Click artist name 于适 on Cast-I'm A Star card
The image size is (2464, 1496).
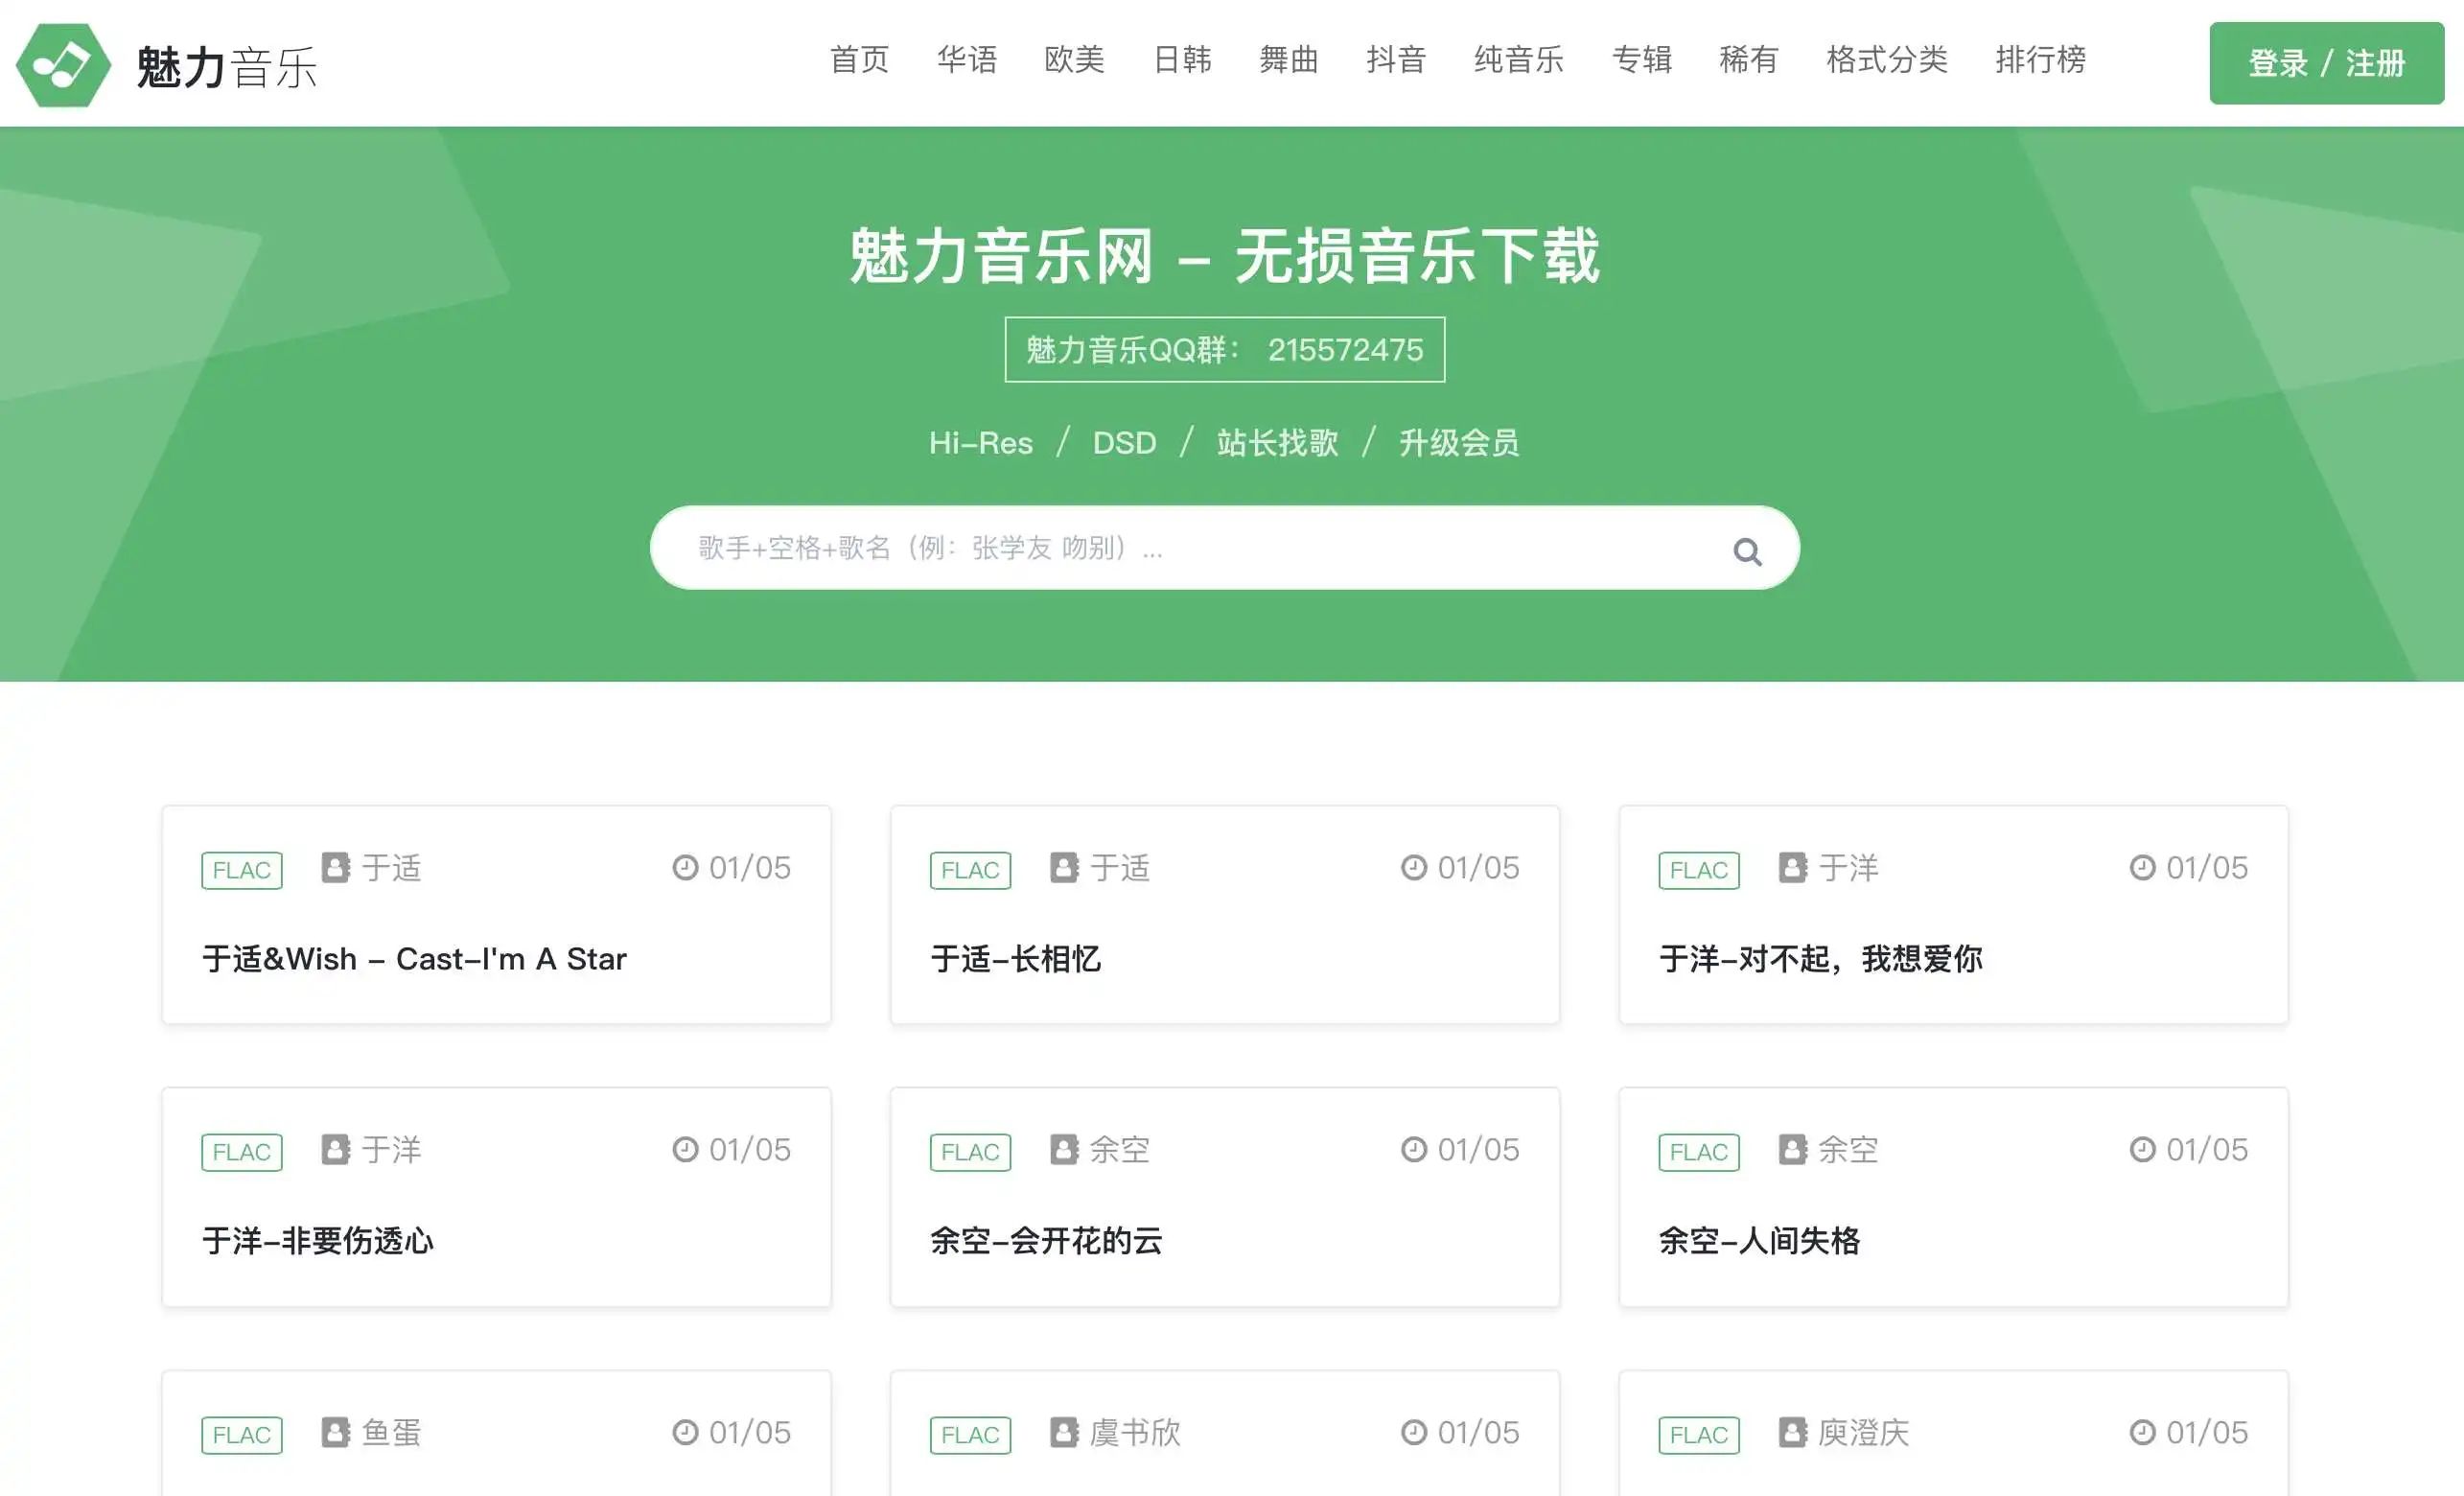click(x=391, y=867)
